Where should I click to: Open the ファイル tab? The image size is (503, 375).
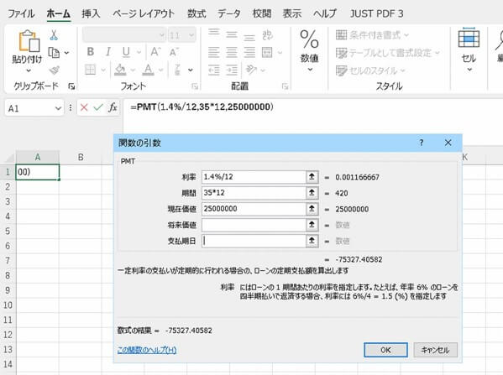(x=21, y=13)
